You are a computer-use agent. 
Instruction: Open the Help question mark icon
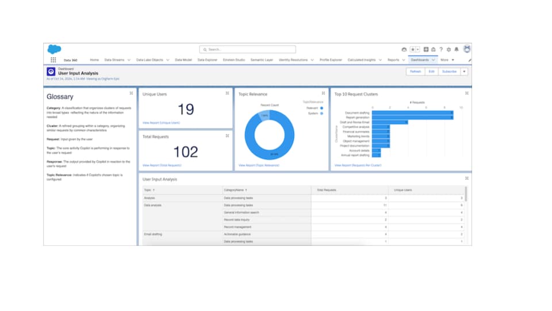441,50
